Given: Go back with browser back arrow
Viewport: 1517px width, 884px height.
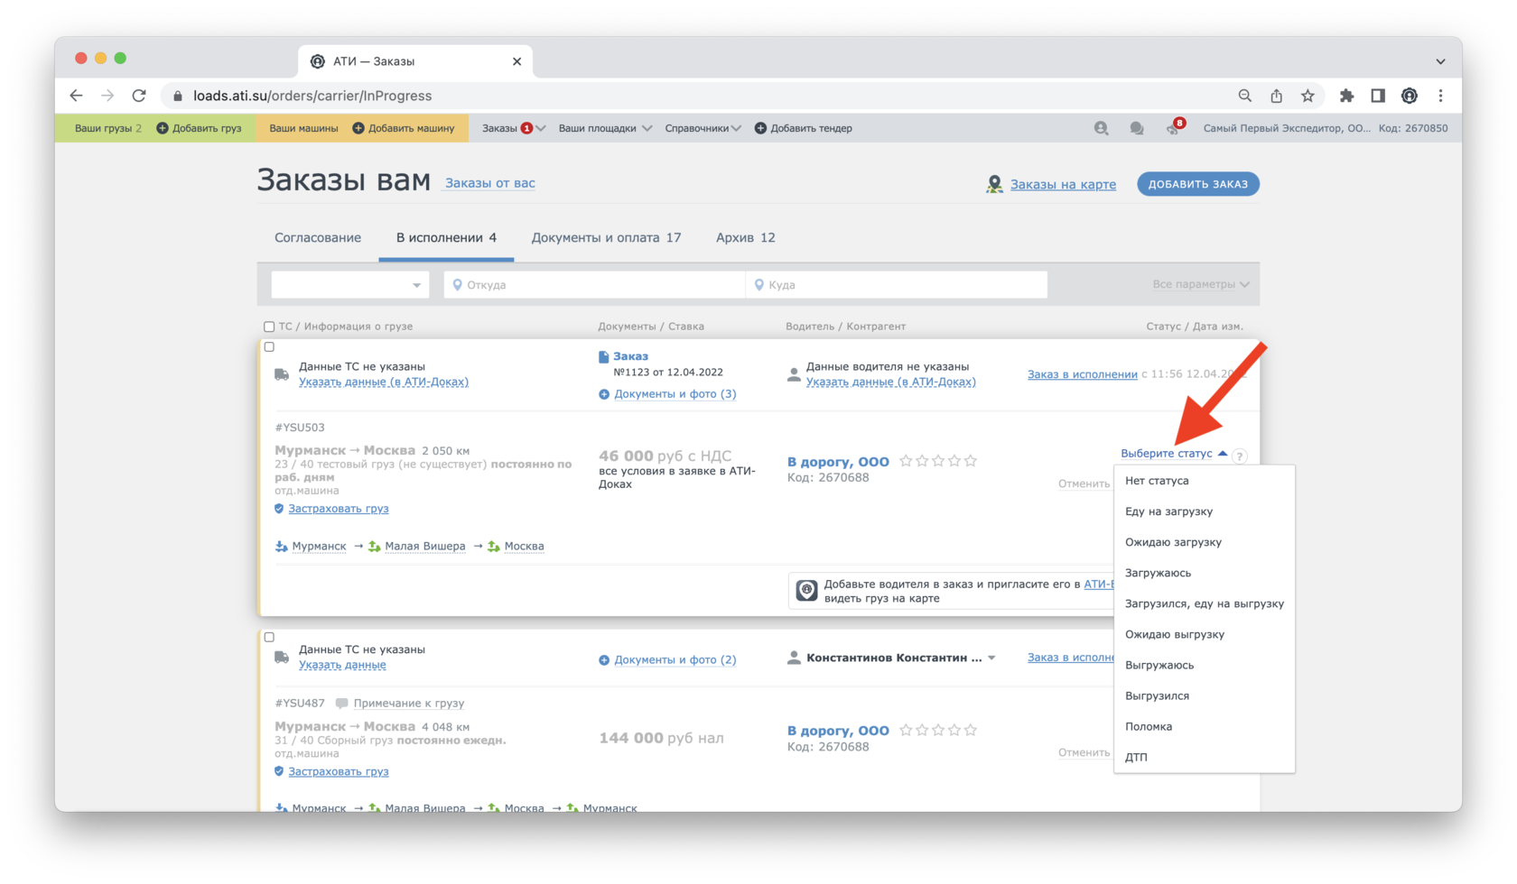Looking at the screenshot, I should [x=76, y=96].
